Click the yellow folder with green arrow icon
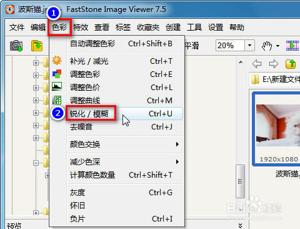Image resolution: width=300 pixels, height=229 pixels. tap(37, 46)
